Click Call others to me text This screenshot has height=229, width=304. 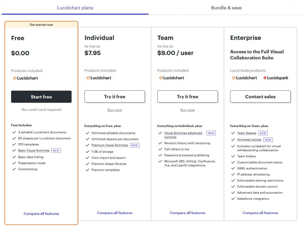(x=177, y=149)
